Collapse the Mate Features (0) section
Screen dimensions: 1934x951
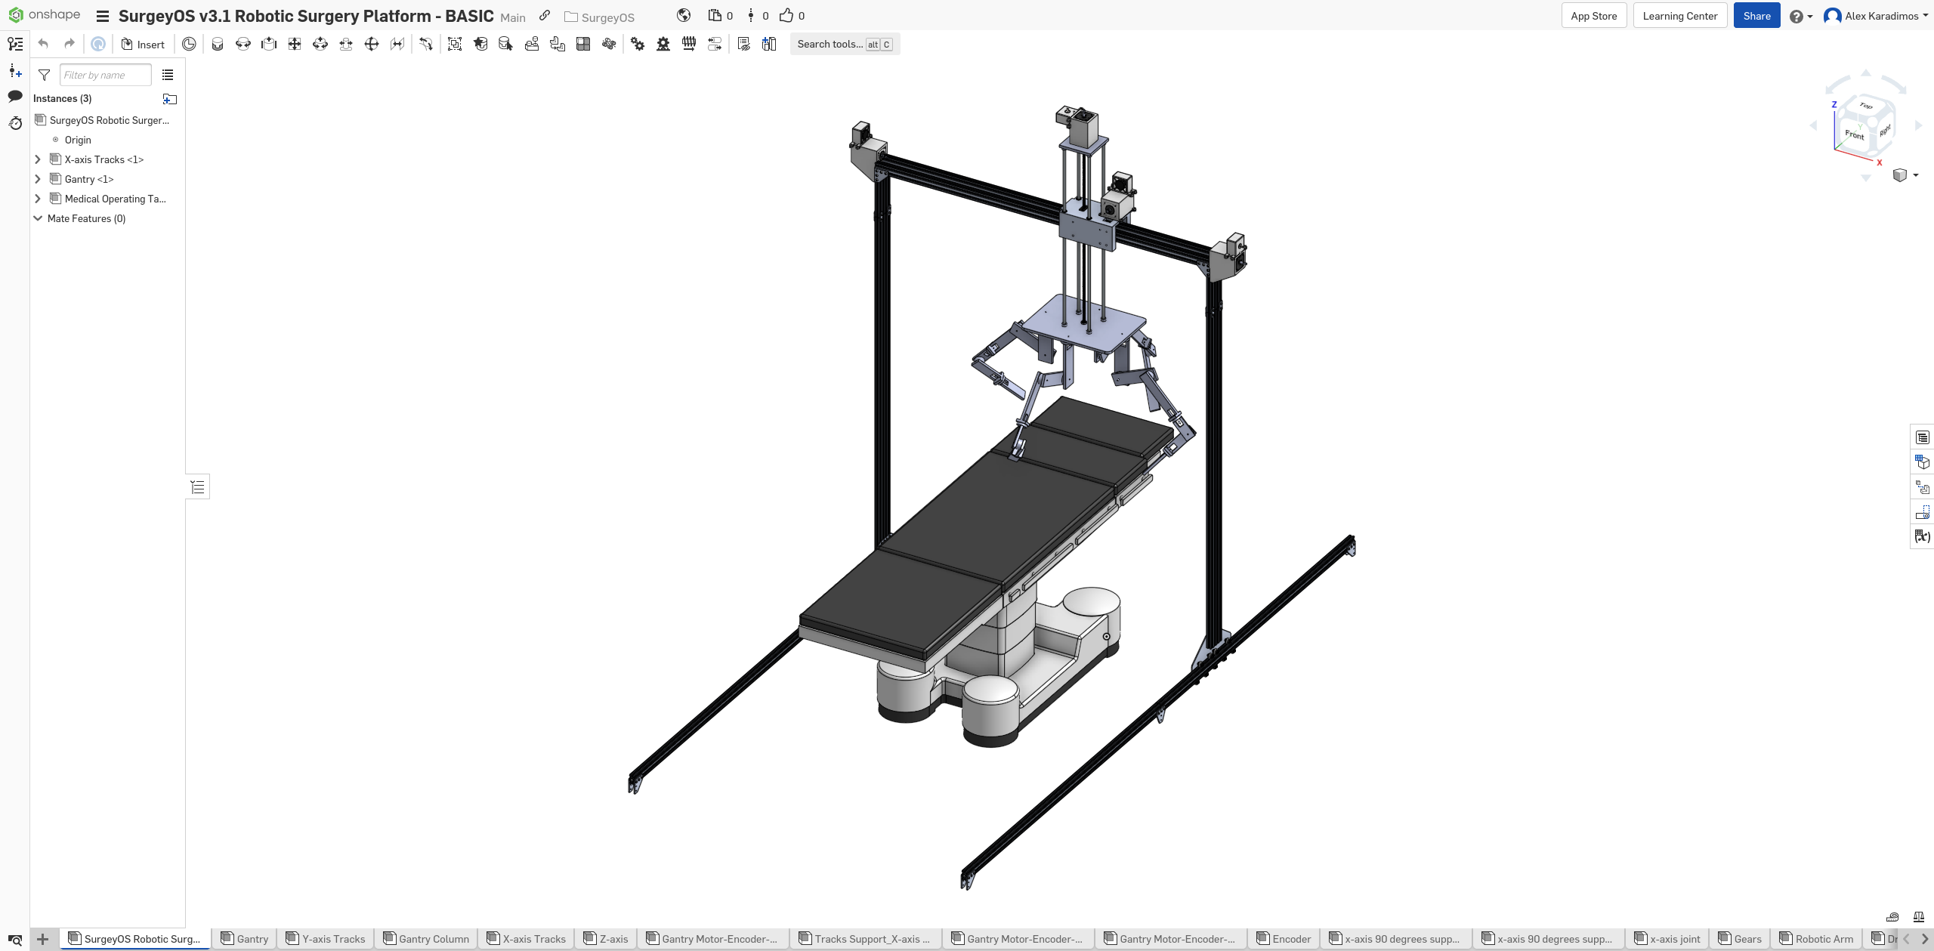(x=38, y=218)
